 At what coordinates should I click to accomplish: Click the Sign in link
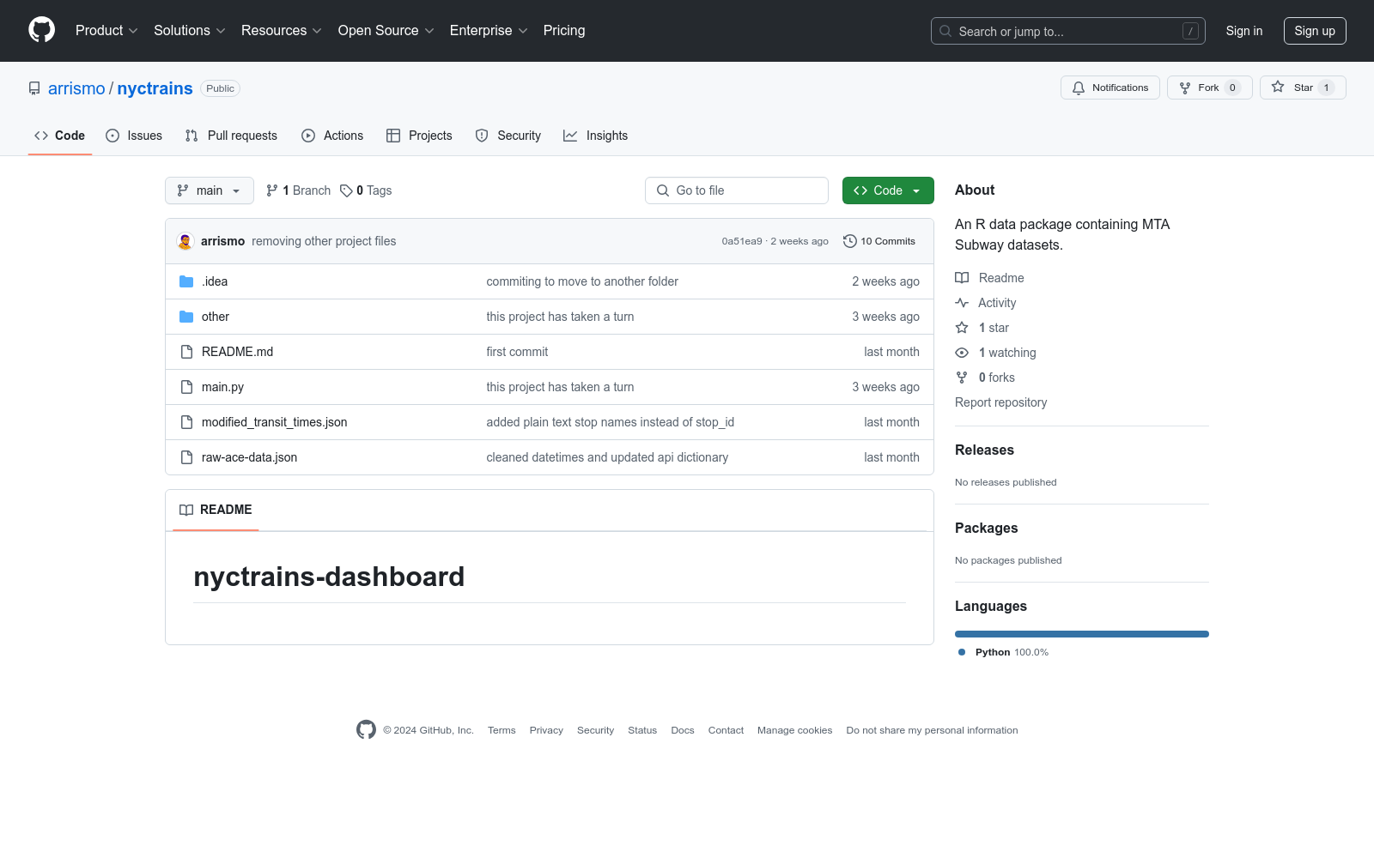pos(1244,31)
